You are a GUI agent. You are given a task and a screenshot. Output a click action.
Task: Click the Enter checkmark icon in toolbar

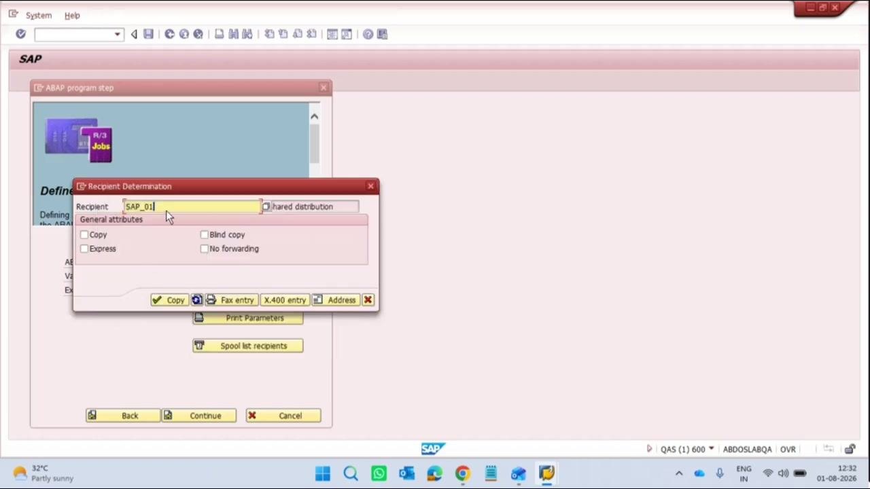point(20,34)
